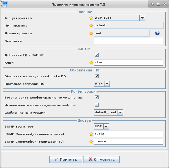Focus the Ключ field containing eltex
Screen dimensions: 169x168
coord(128,63)
